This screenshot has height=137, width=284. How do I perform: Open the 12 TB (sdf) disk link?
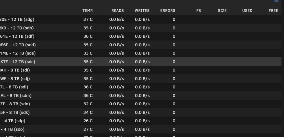tap(17, 36)
